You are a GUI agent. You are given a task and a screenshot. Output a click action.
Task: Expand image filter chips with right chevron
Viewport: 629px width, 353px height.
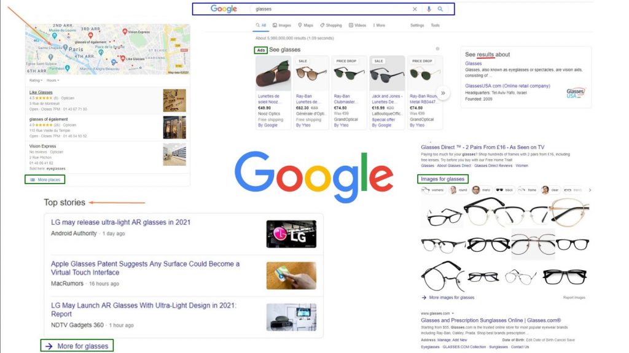(590, 190)
